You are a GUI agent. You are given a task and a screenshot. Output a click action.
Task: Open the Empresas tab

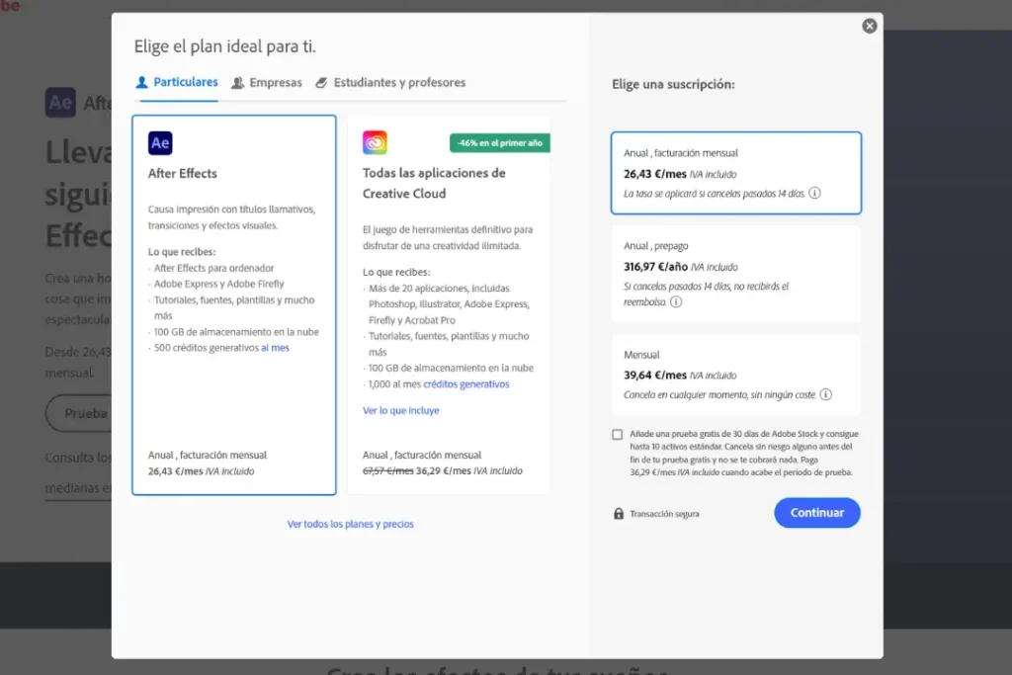(x=267, y=83)
